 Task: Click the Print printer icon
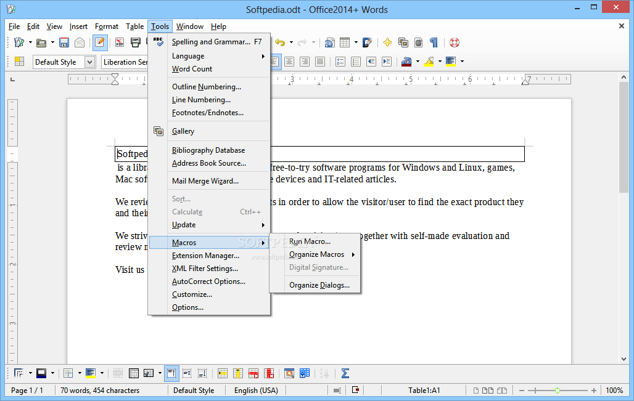136,43
